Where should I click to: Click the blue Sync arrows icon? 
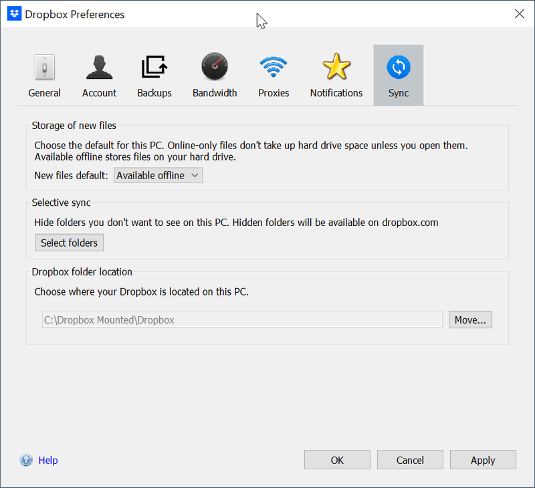coord(399,68)
